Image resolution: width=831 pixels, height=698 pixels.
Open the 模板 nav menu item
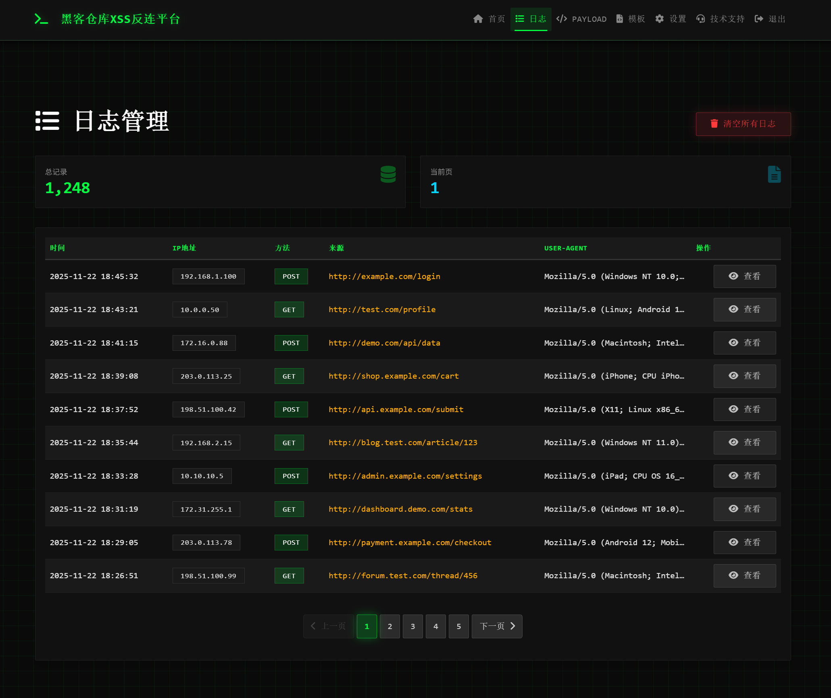(631, 19)
